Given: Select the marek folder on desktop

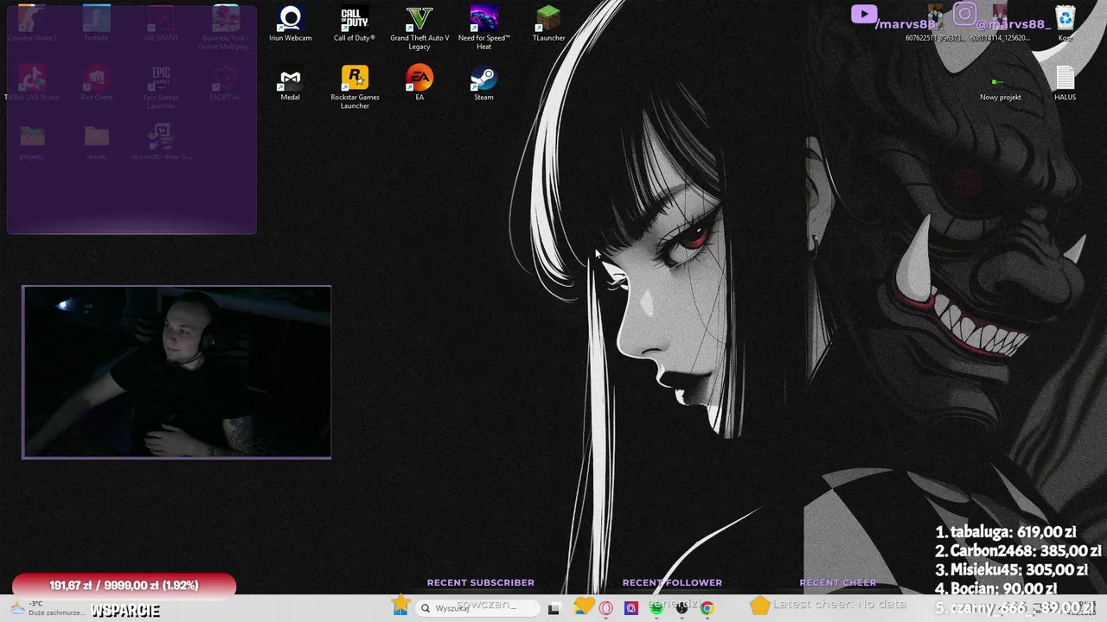Looking at the screenshot, I should 96,143.
